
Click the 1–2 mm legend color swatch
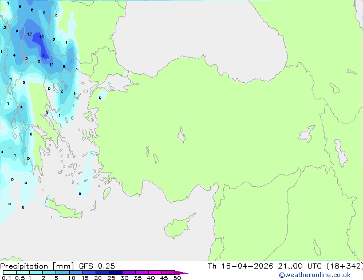[36, 273]
